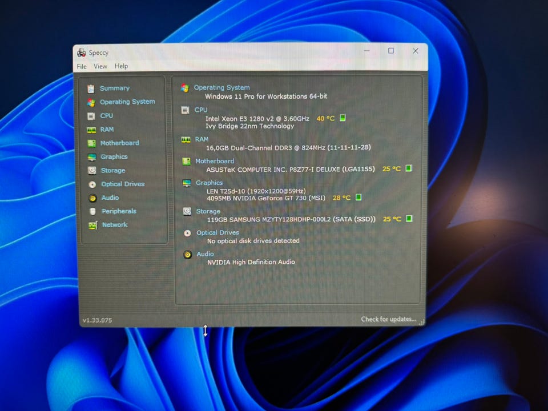
Task: Select Operating System in the sidebar
Action: coord(127,102)
